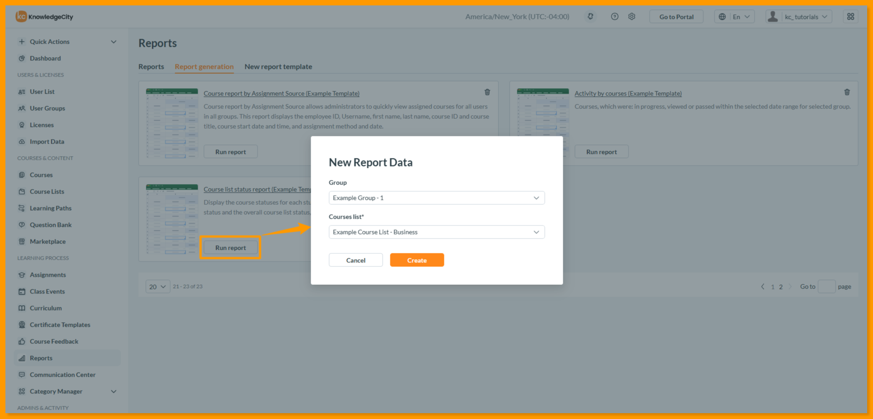Screen dimensions: 873x419
Task: Click the Curriculum book icon
Action: (22, 308)
